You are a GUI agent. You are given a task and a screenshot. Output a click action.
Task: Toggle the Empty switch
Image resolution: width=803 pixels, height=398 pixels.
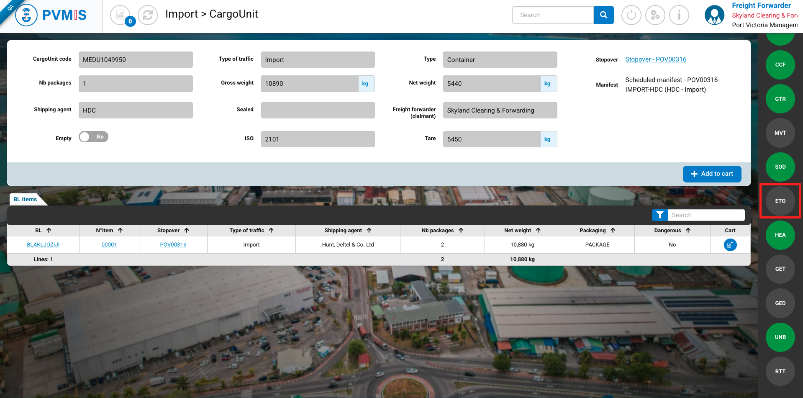tap(94, 137)
